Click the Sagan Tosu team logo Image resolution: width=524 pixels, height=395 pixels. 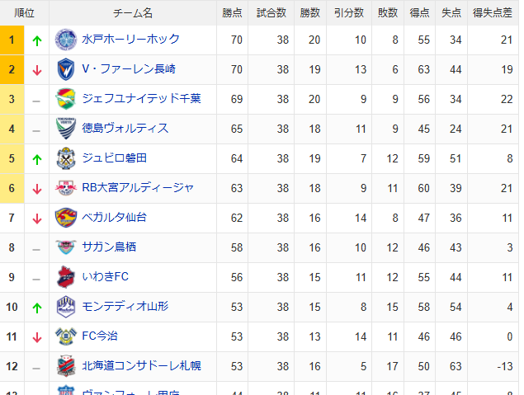pyautogui.click(x=65, y=247)
